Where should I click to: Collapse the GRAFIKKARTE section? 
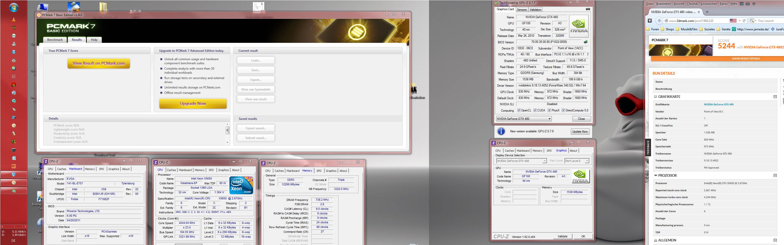[775, 97]
